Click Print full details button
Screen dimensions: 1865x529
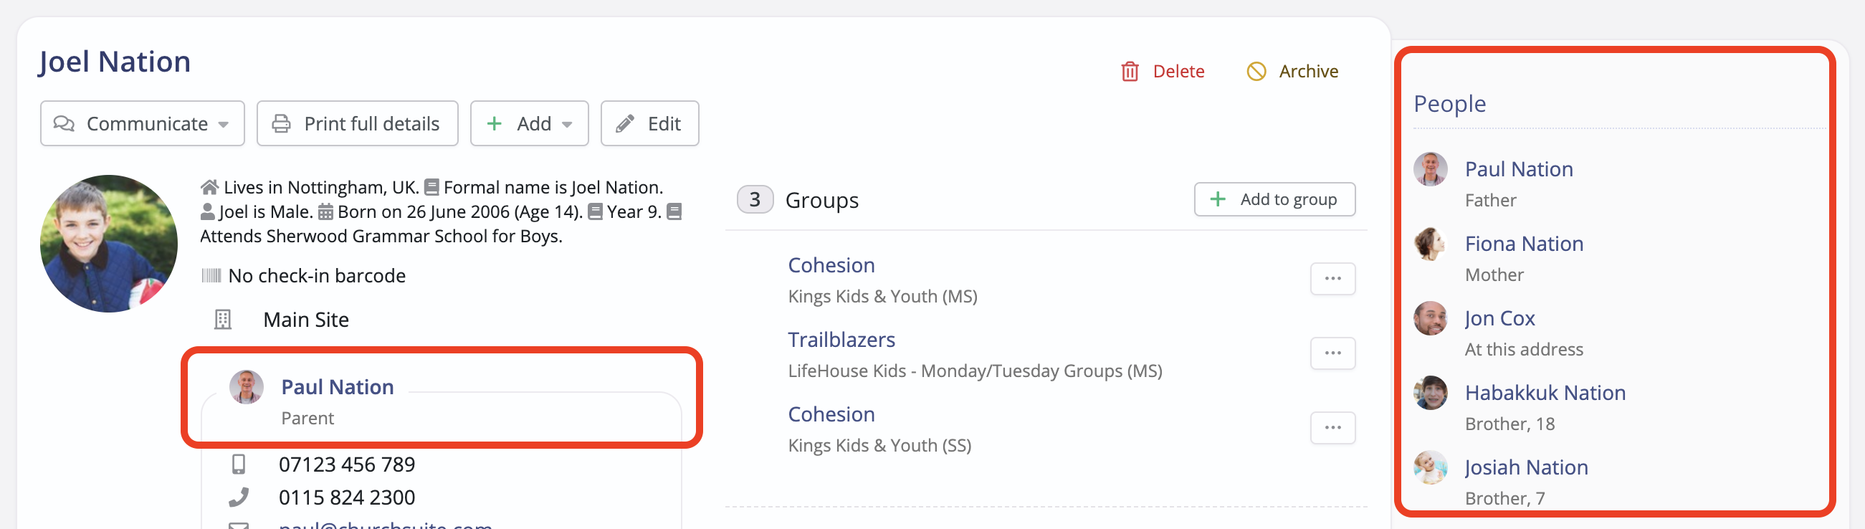coord(358,124)
